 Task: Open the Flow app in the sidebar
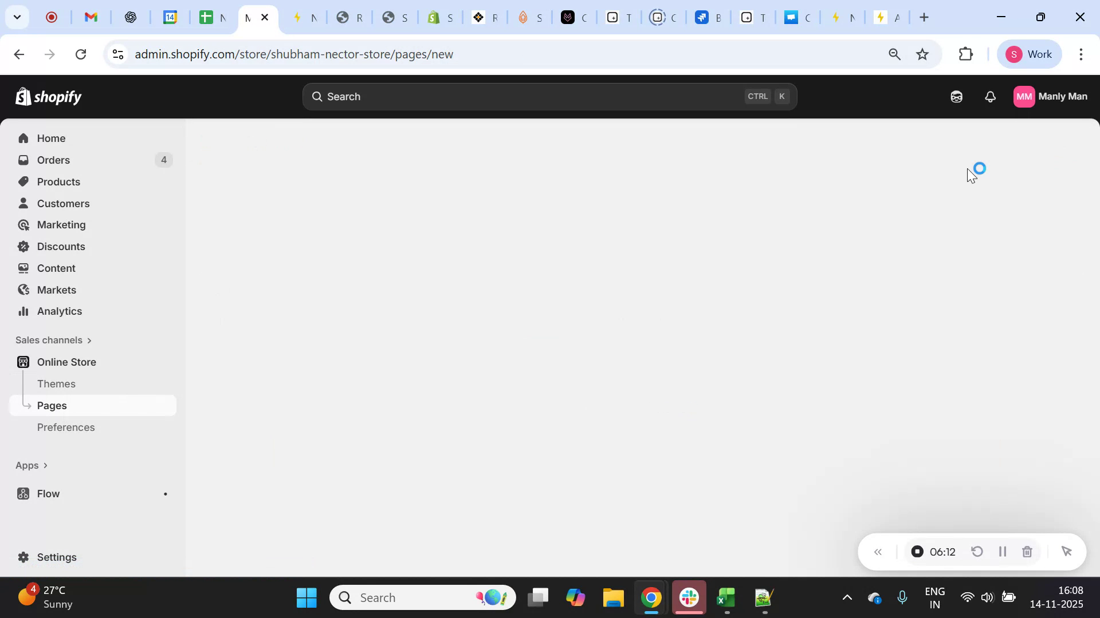[48, 493]
